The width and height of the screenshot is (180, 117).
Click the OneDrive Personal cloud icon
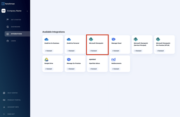pyautogui.click(x=69, y=39)
